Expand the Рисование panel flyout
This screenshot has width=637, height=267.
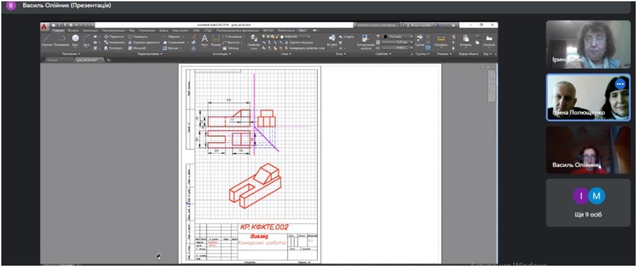pyautogui.click(x=71, y=54)
